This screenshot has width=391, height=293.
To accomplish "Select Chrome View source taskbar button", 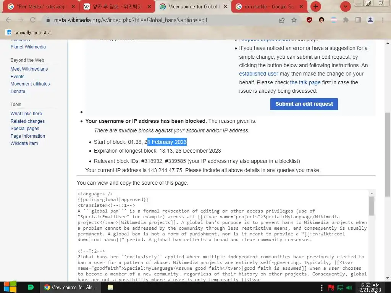I will [x=70, y=287].
